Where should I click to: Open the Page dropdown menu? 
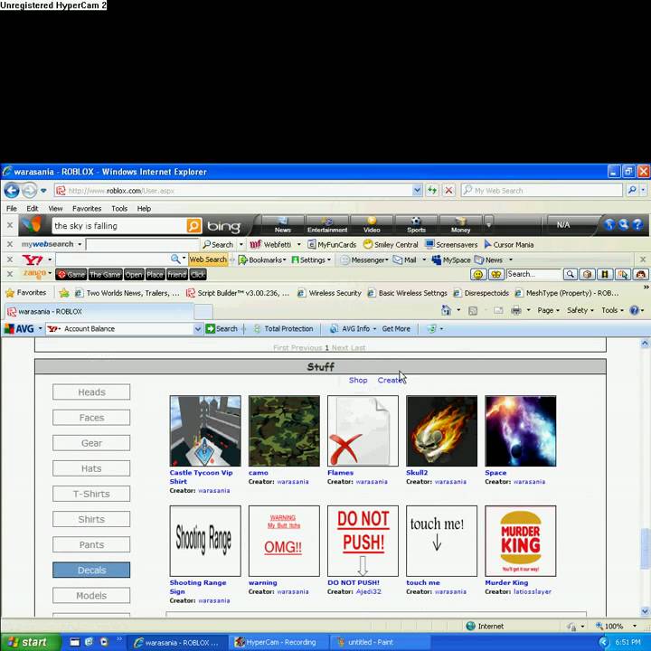point(548,310)
